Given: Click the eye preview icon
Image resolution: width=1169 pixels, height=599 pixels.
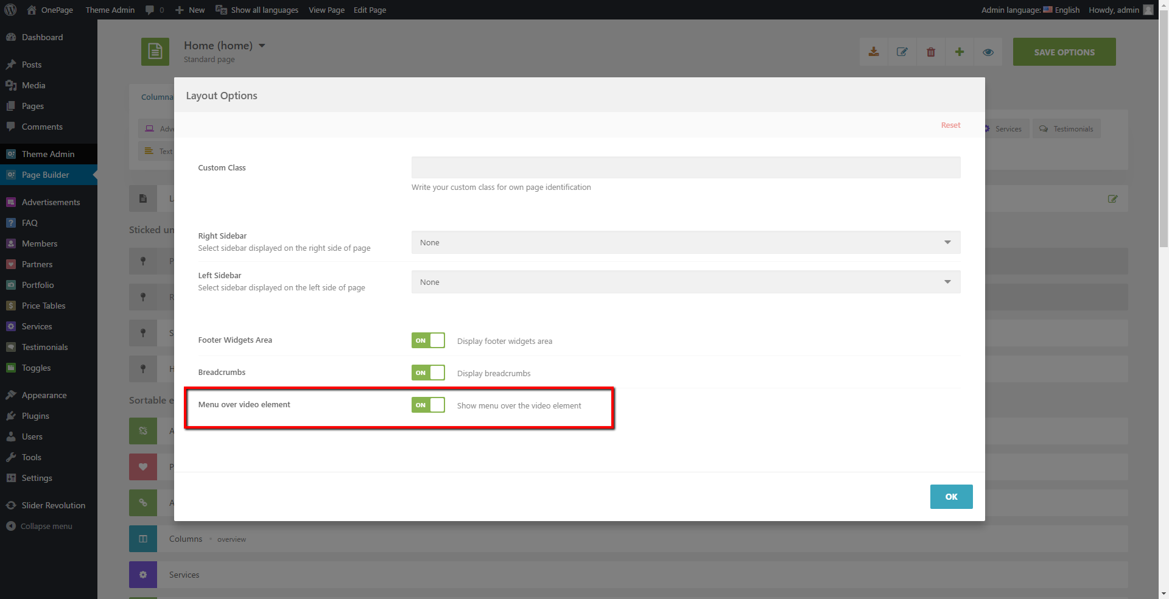Looking at the screenshot, I should [988, 52].
